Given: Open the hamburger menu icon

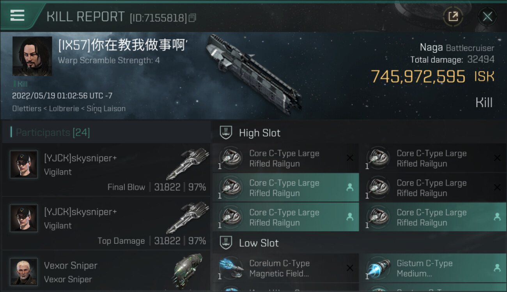Looking at the screenshot, I should pos(17,16).
